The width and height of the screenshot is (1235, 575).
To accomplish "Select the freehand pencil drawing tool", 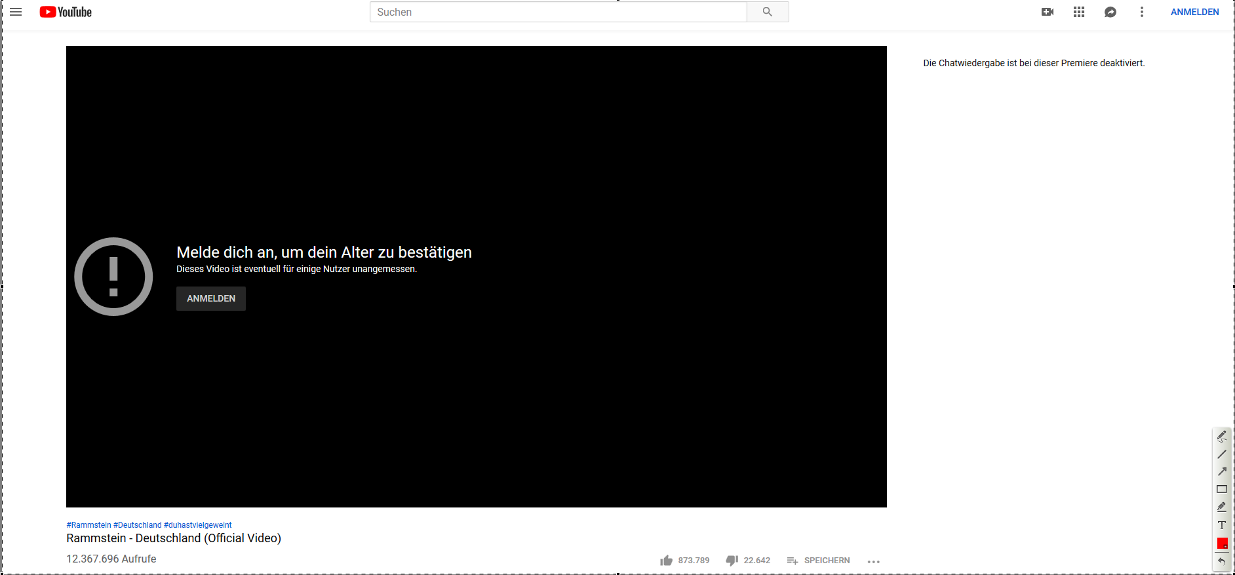I will click(1222, 437).
